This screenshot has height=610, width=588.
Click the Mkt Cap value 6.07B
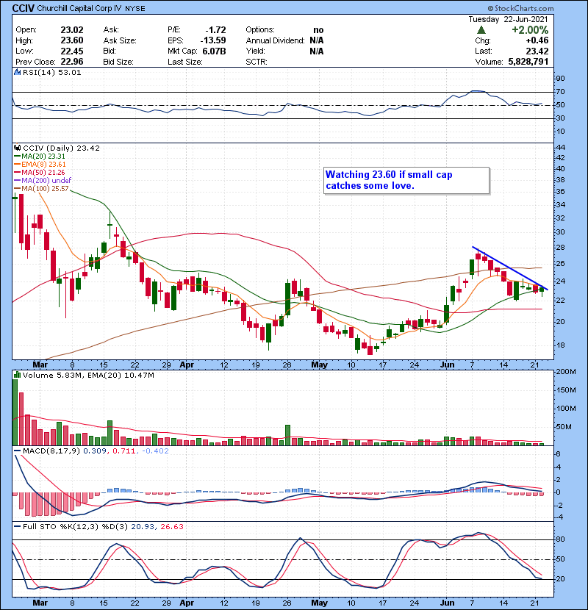(215, 51)
